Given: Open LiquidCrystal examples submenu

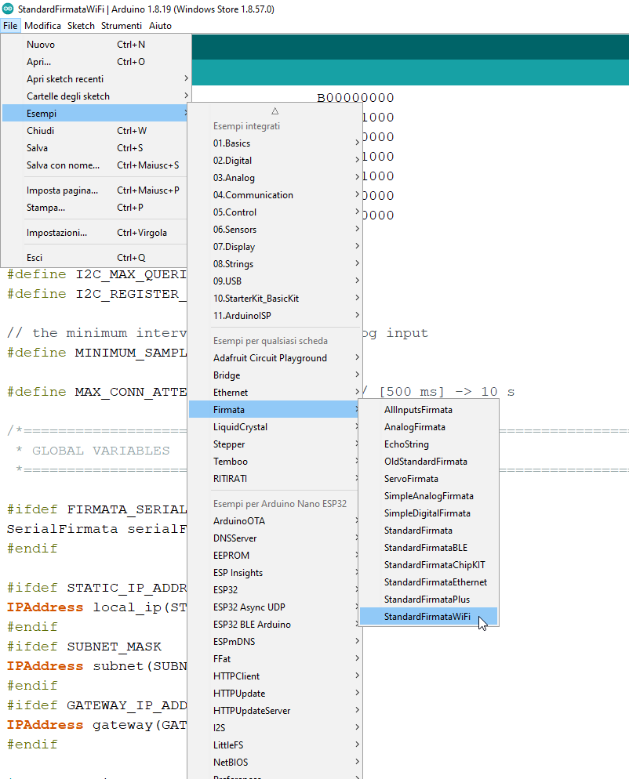Looking at the screenshot, I should (x=275, y=427).
